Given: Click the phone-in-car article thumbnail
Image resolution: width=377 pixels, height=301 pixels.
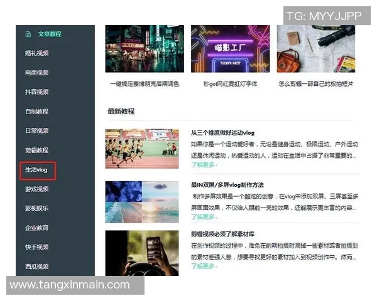Looking at the screenshot, I should pos(141,253).
